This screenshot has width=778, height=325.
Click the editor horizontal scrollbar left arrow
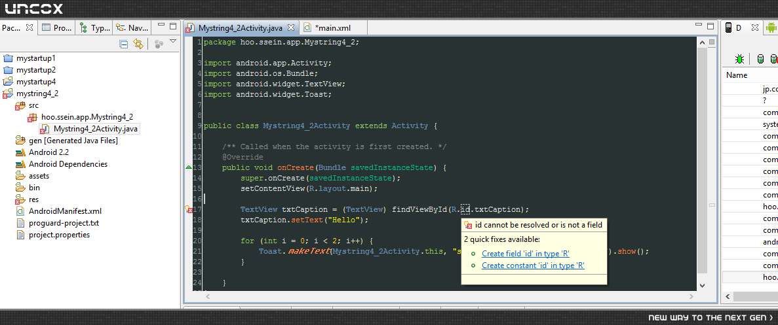[207, 296]
